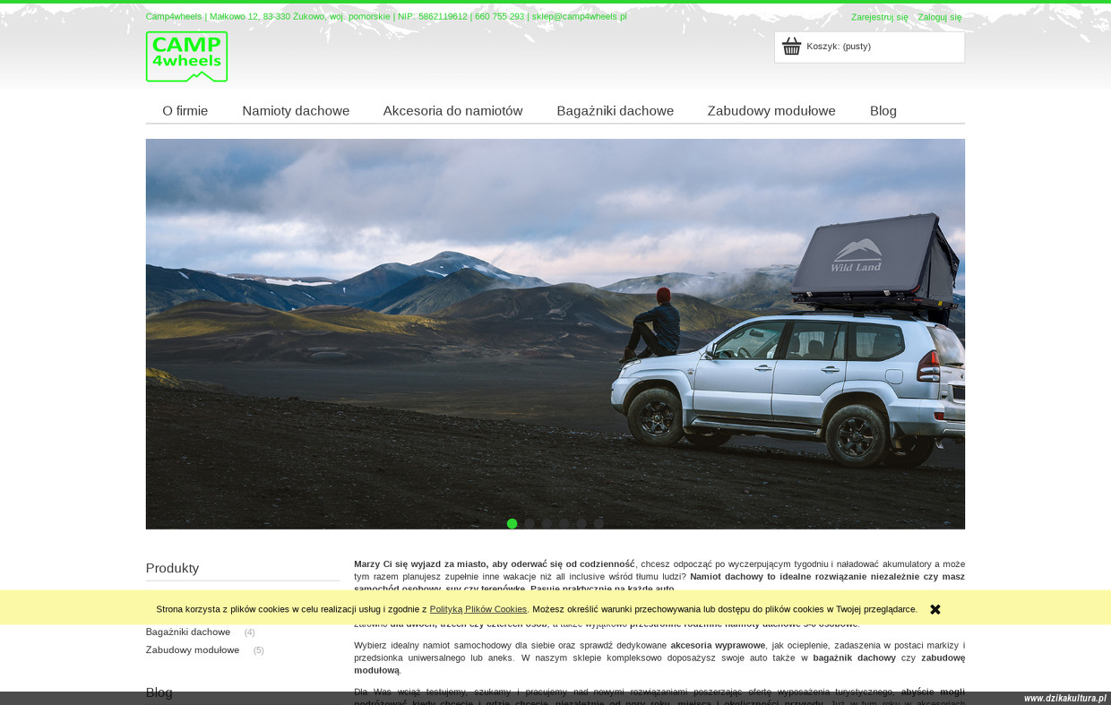Click the Blog sidebar heading

159,692
